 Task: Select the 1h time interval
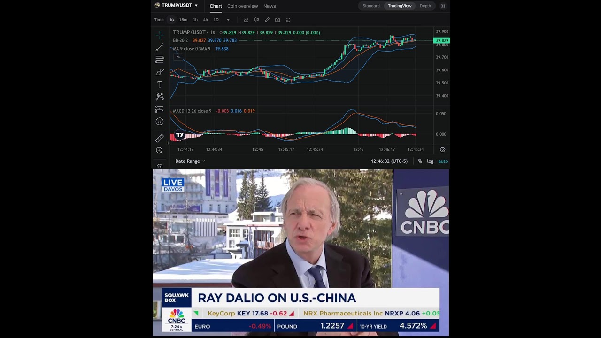(x=195, y=20)
